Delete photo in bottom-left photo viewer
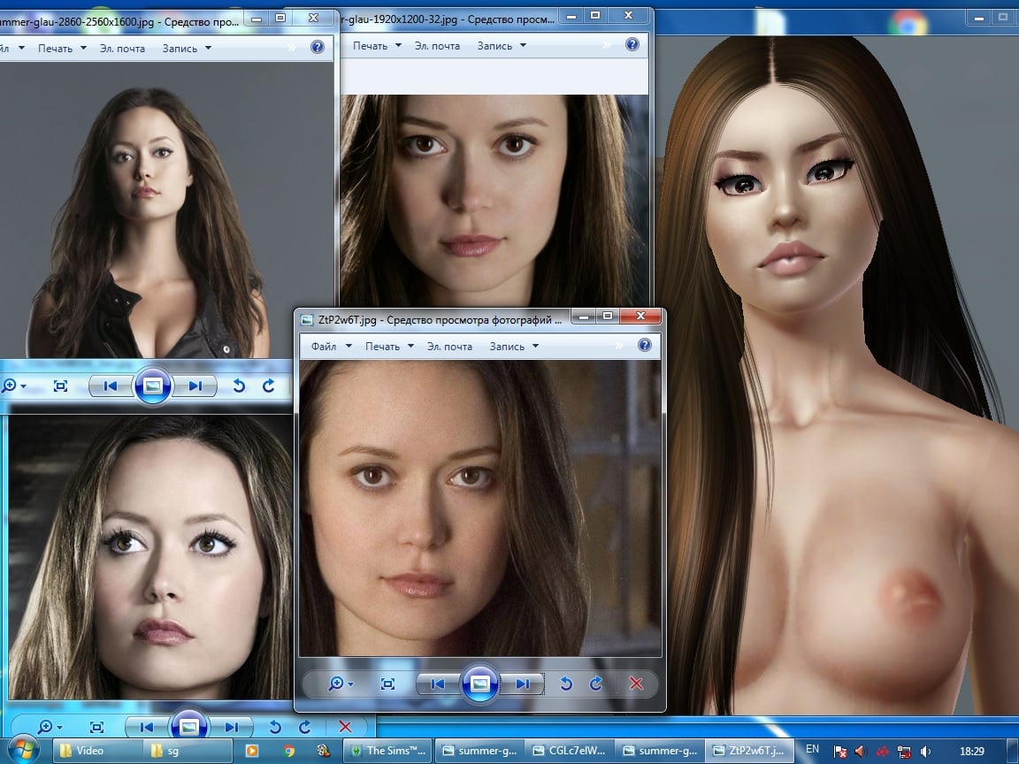Screen dimensions: 1019x764 coord(345,727)
